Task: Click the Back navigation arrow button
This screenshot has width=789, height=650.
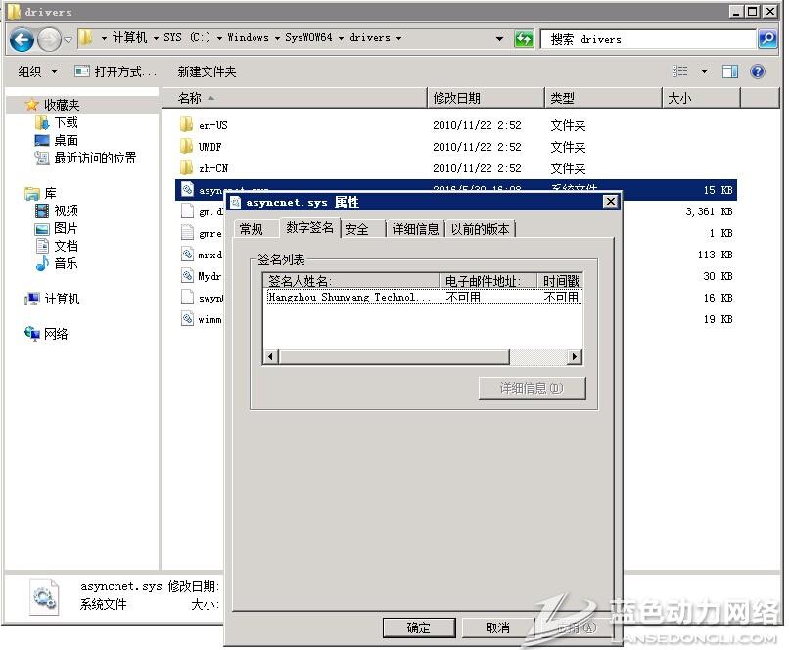Action: click(22, 40)
